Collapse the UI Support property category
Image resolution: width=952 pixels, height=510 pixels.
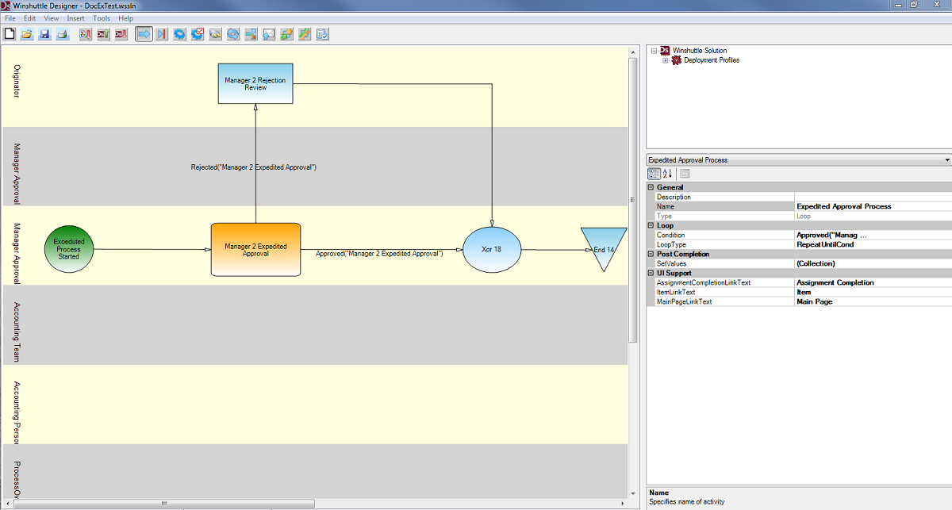(x=651, y=273)
